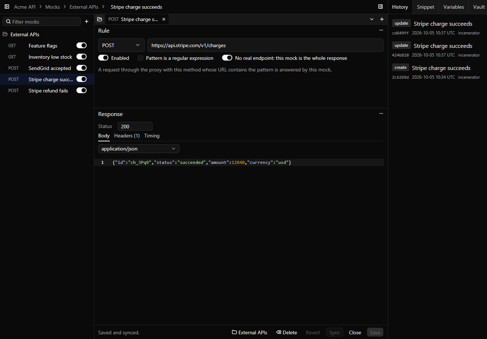Check Pattern is a regular expression
The width and height of the screenshot is (487, 339).
point(141,58)
